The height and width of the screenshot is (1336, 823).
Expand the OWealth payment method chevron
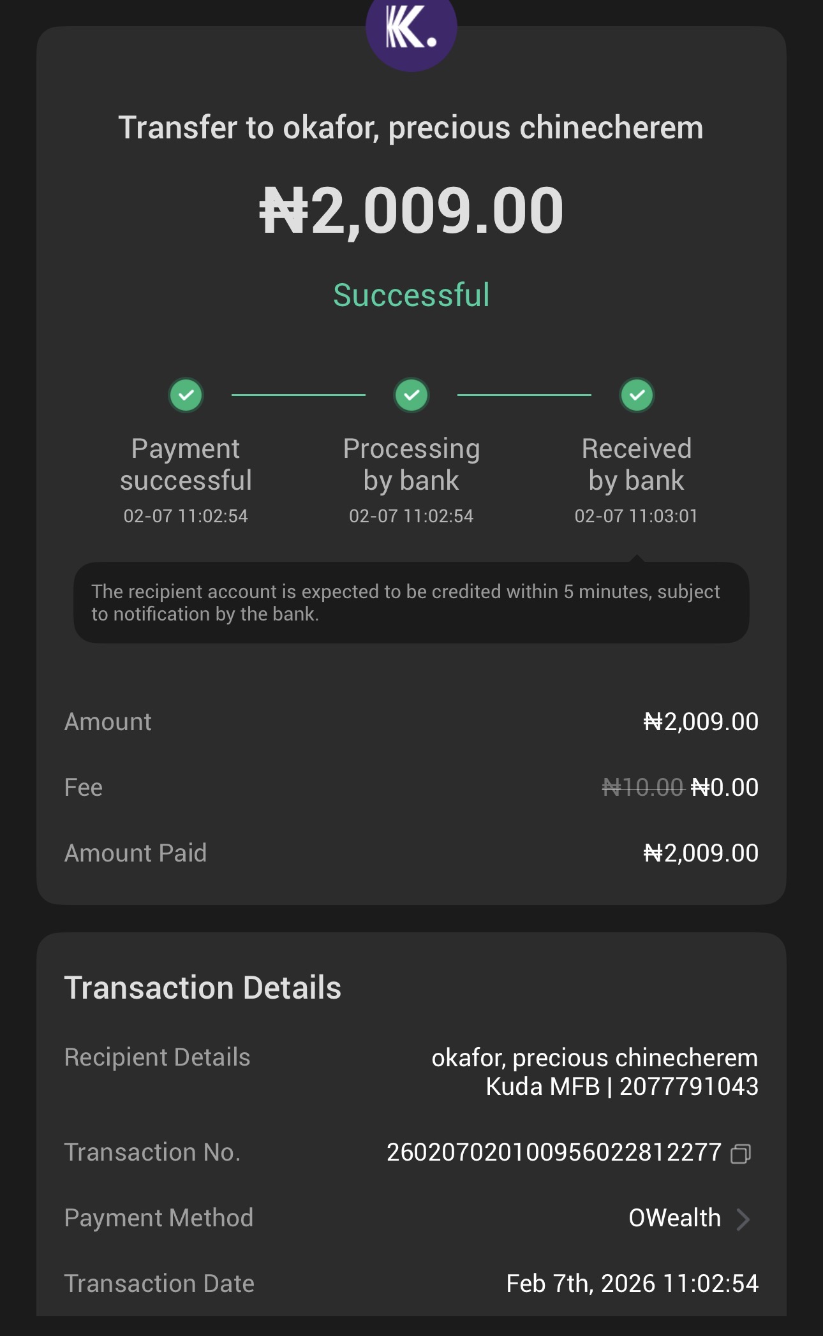point(743,1219)
